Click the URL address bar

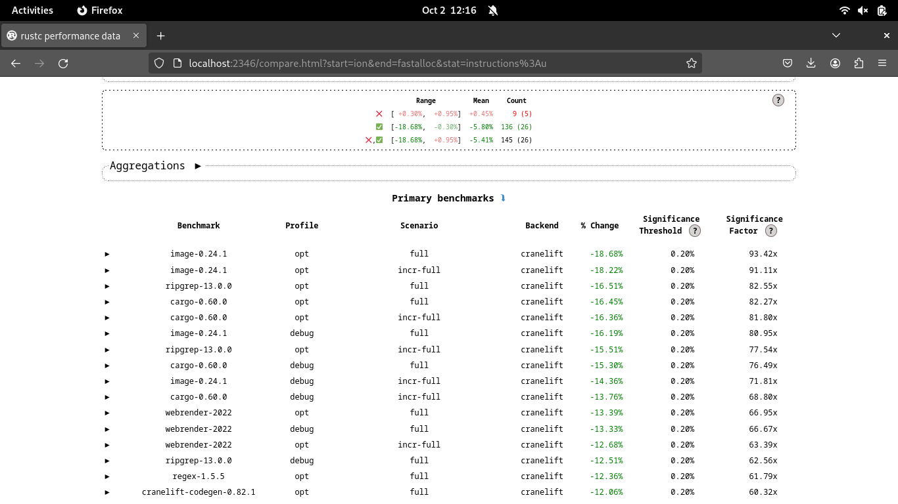(x=425, y=63)
